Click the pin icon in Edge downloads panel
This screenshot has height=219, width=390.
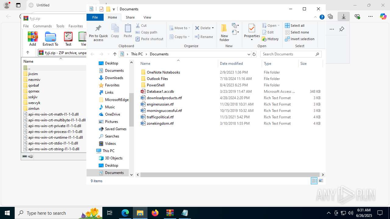click(342, 29)
